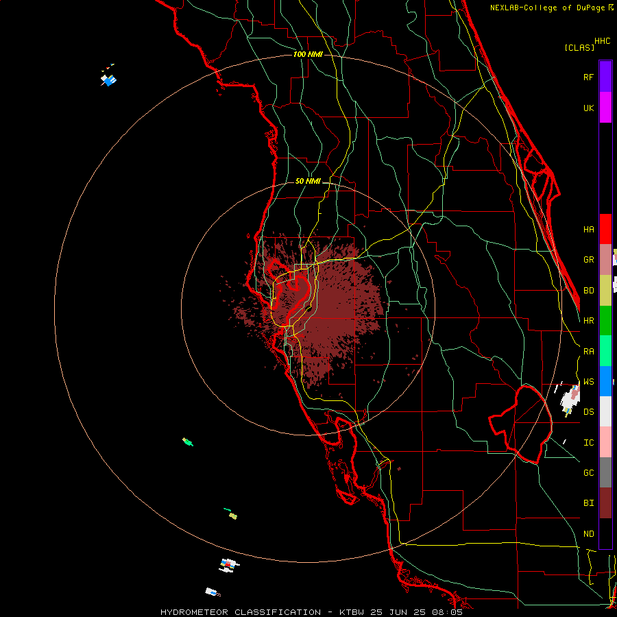The height and width of the screenshot is (617, 617).
Task: Click the 'NEXLAB-College of DuPage' credit text
Action: click(x=547, y=8)
